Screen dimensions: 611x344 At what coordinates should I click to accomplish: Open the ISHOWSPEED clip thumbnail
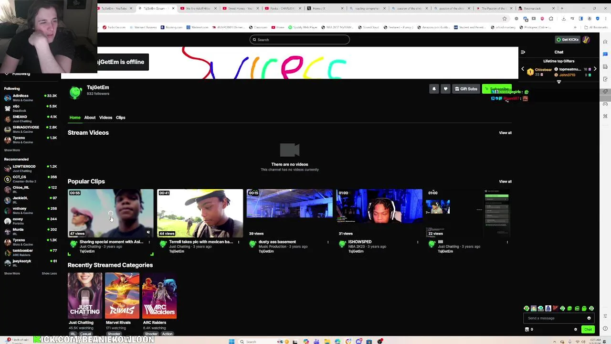(x=379, y=213)
